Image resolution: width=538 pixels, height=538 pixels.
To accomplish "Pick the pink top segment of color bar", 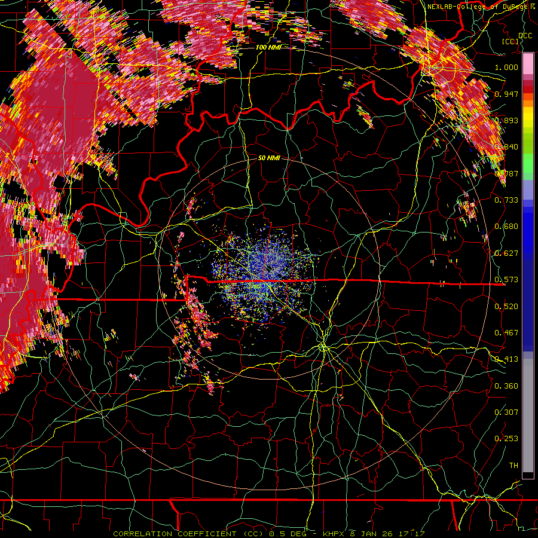I will click(x=528, y=64).
